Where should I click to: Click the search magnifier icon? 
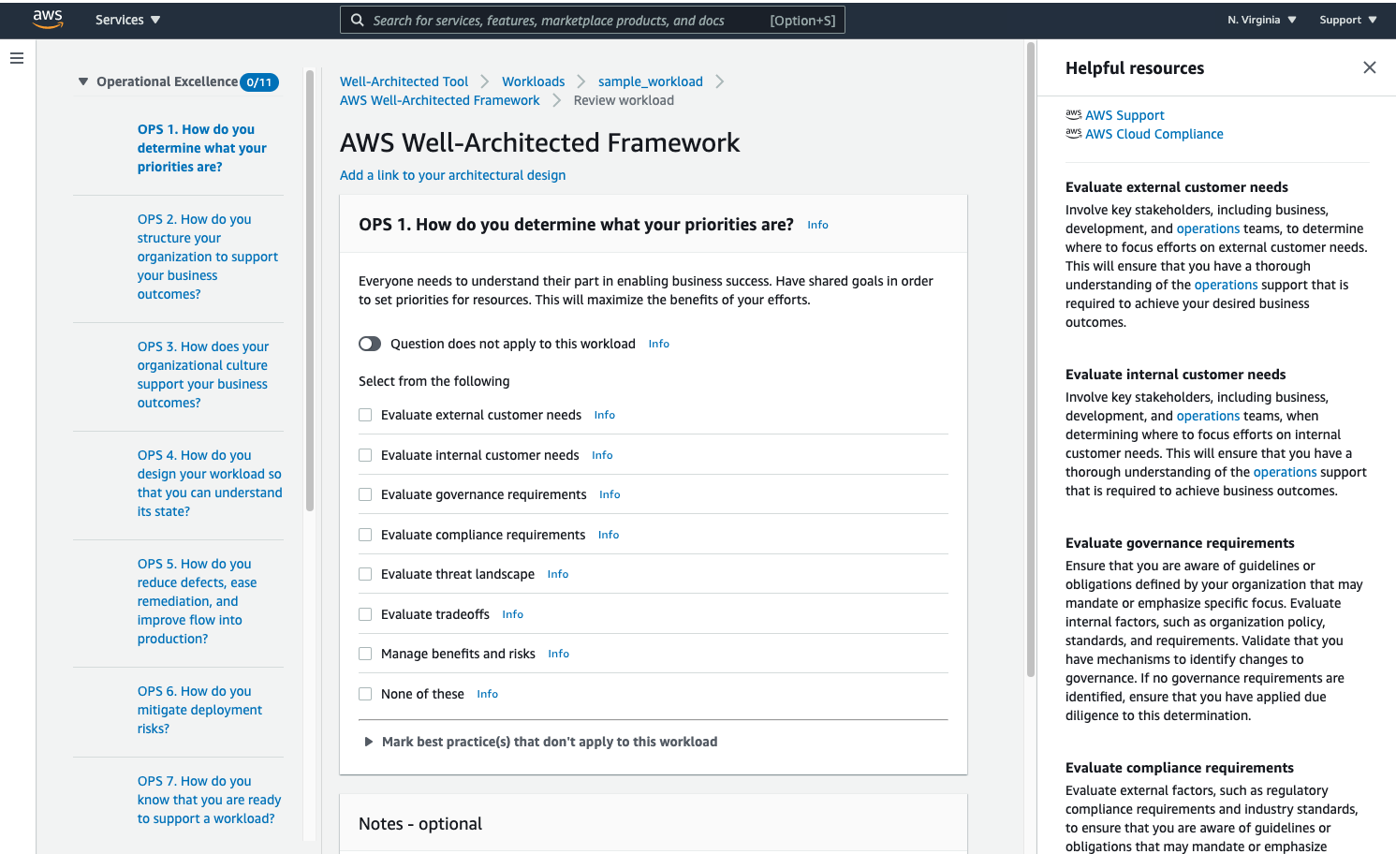point(358,20)
